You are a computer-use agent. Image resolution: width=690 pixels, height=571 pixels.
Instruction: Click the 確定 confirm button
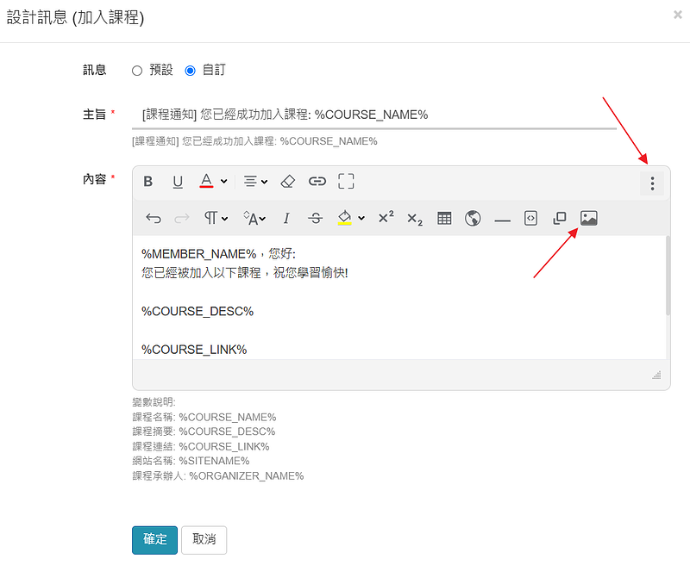155,540
